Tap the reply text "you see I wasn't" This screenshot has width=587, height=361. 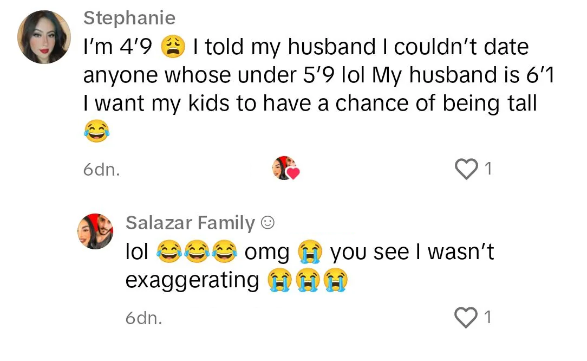click(412, 252)
